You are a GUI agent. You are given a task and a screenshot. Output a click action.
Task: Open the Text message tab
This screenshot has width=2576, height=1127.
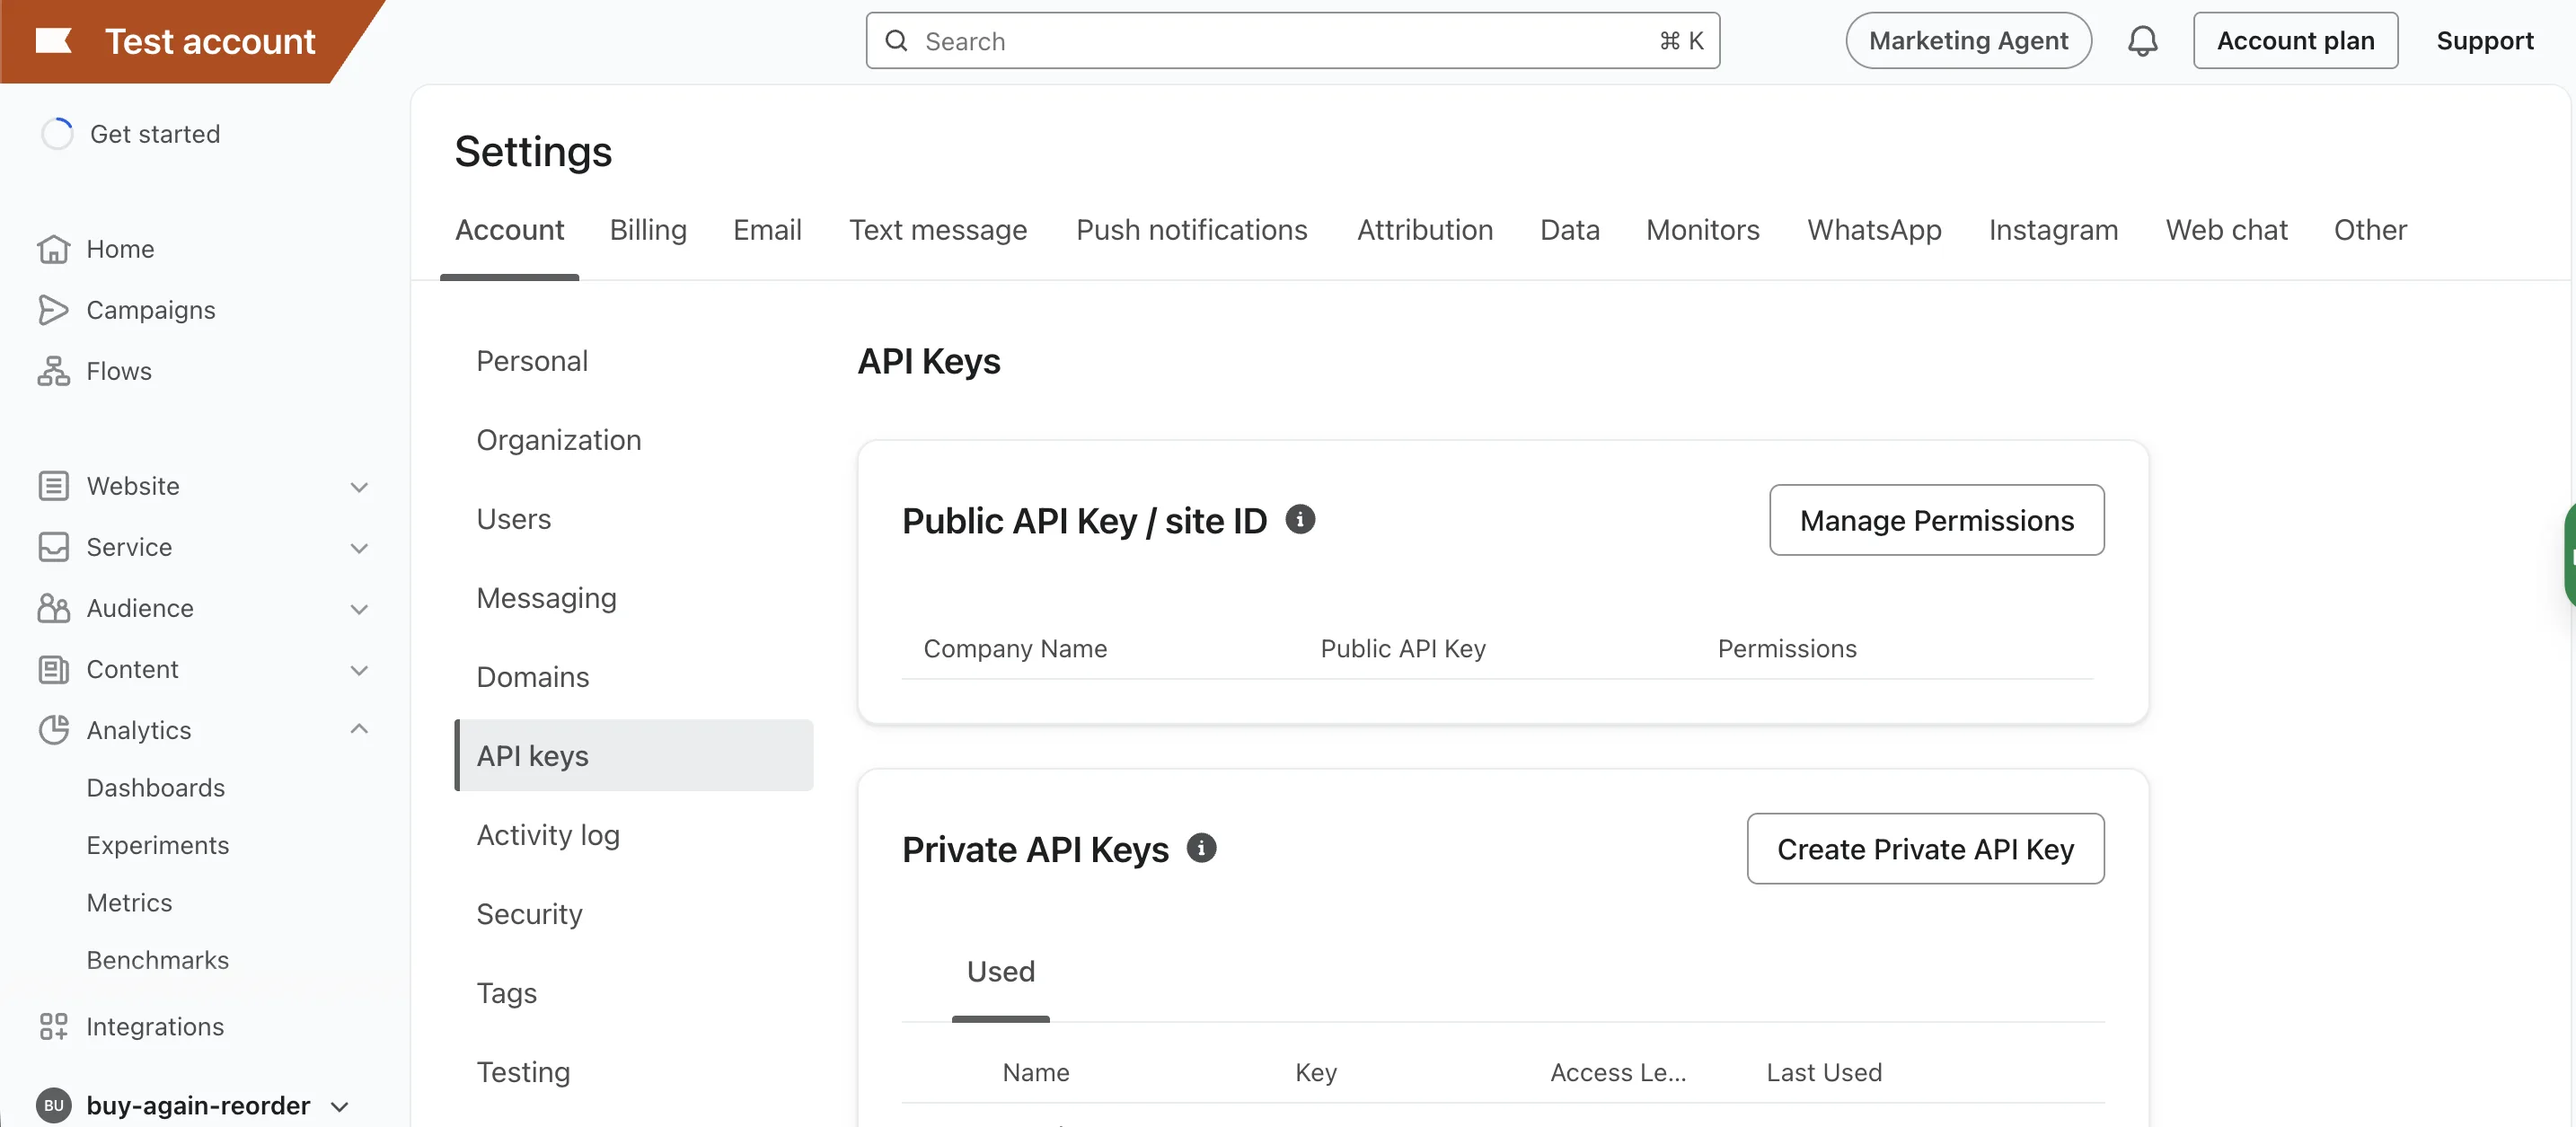[938, 230]
